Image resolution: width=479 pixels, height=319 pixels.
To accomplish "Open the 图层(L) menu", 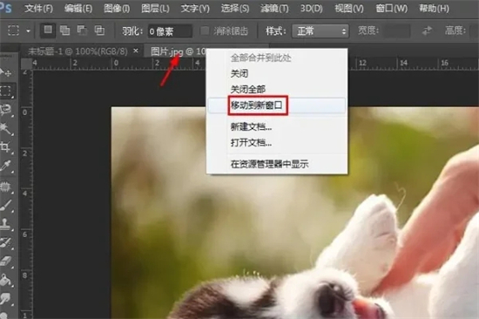I will pos(155,8).
